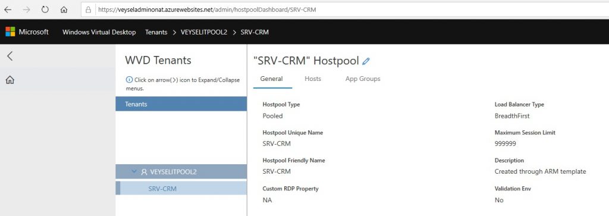Click the WVD Tenants heading

pos(158,60)
